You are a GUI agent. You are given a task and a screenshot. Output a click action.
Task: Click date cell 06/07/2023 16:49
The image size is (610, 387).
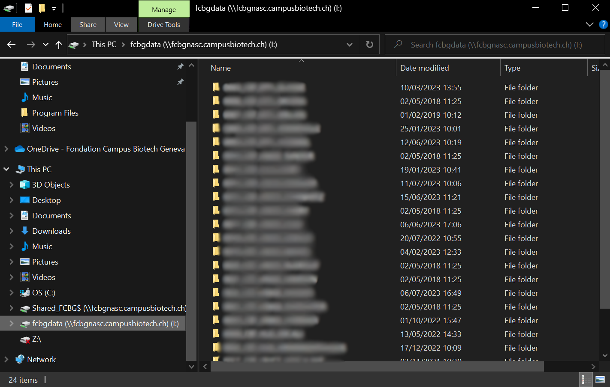pyautogui.click(x=431, y=293)
